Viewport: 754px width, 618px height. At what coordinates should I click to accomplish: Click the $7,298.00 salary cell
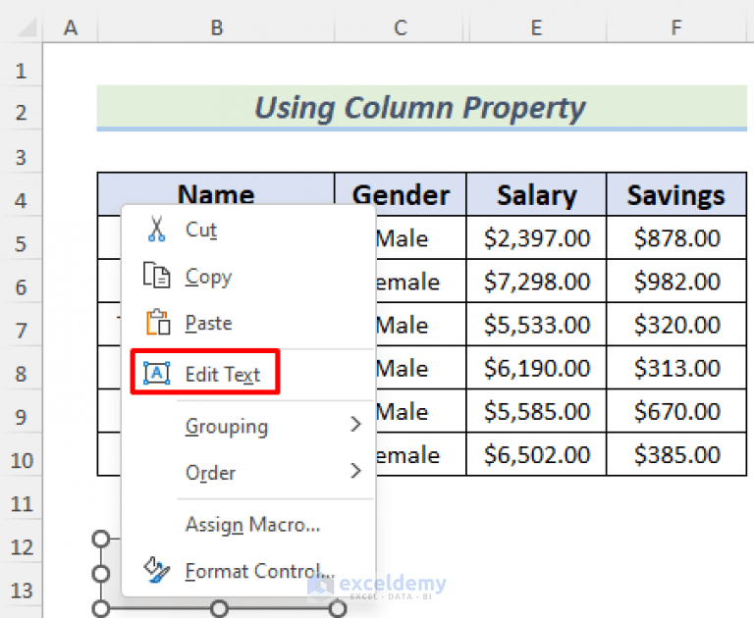[536, 282]
